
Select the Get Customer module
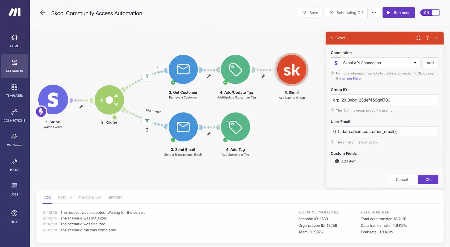pos(183,69)
